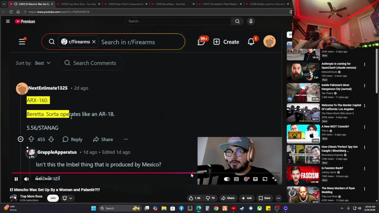Open options menu for Is Fascism Back?
This screenshot has height=213, width=379.
(x=364, y=169)
